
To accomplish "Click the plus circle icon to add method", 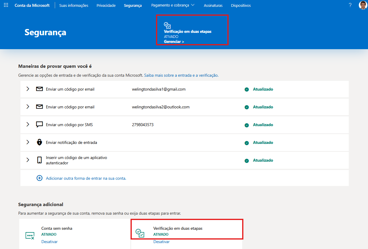I will pos(39,178).
